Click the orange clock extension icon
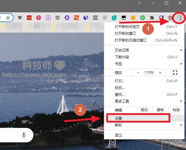Screen dimensions: 186x150 (133, 18)
